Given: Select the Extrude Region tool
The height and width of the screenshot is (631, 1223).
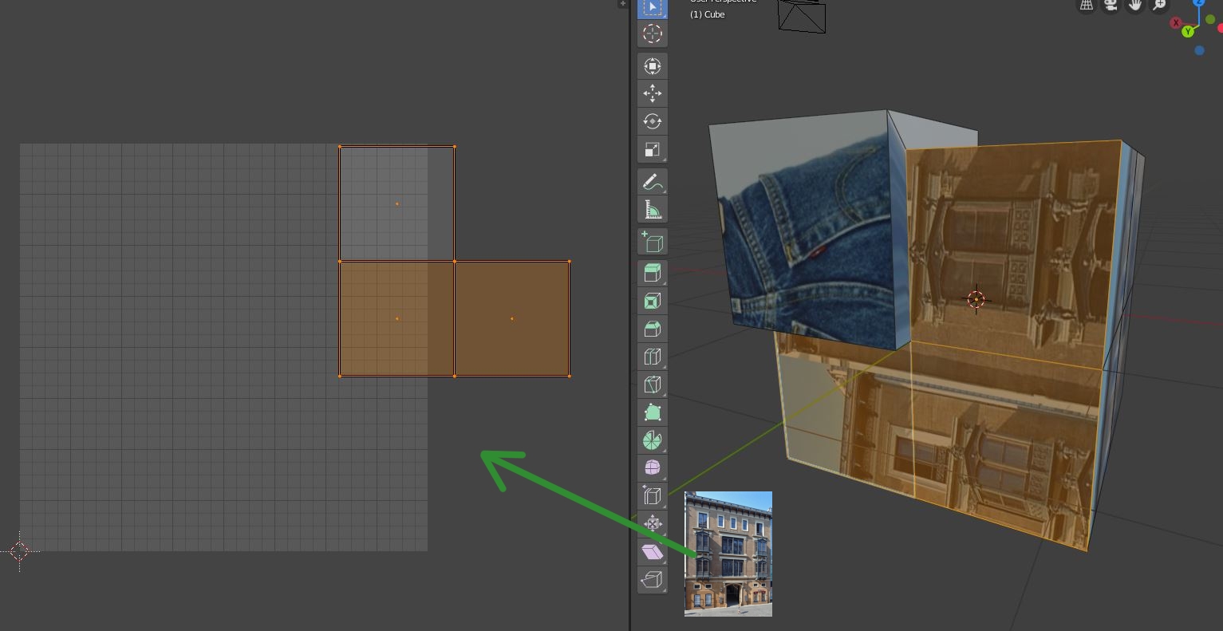Looking at the screenshot, I should tap(653, 273).
